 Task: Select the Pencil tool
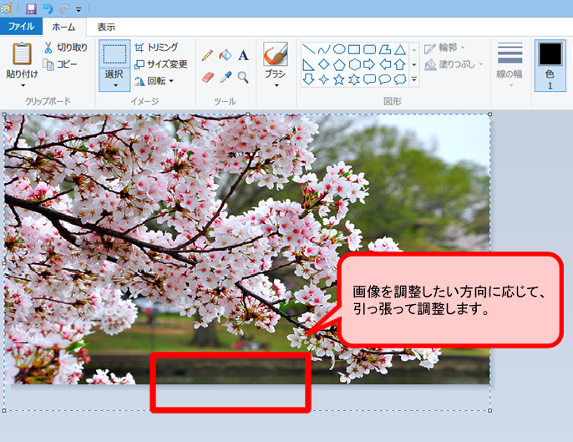point(207,55)
